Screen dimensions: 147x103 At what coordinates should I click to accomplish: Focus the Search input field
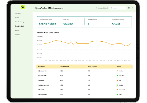pos(118,8)
